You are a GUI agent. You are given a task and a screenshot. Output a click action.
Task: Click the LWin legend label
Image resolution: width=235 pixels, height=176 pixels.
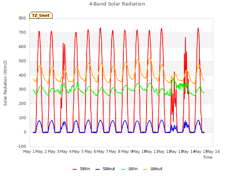point(133,169)
